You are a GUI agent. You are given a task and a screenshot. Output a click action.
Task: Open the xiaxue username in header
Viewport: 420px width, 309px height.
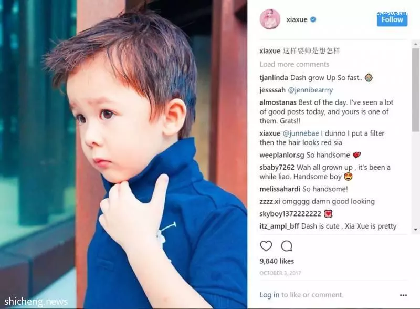tap(297, 19)
